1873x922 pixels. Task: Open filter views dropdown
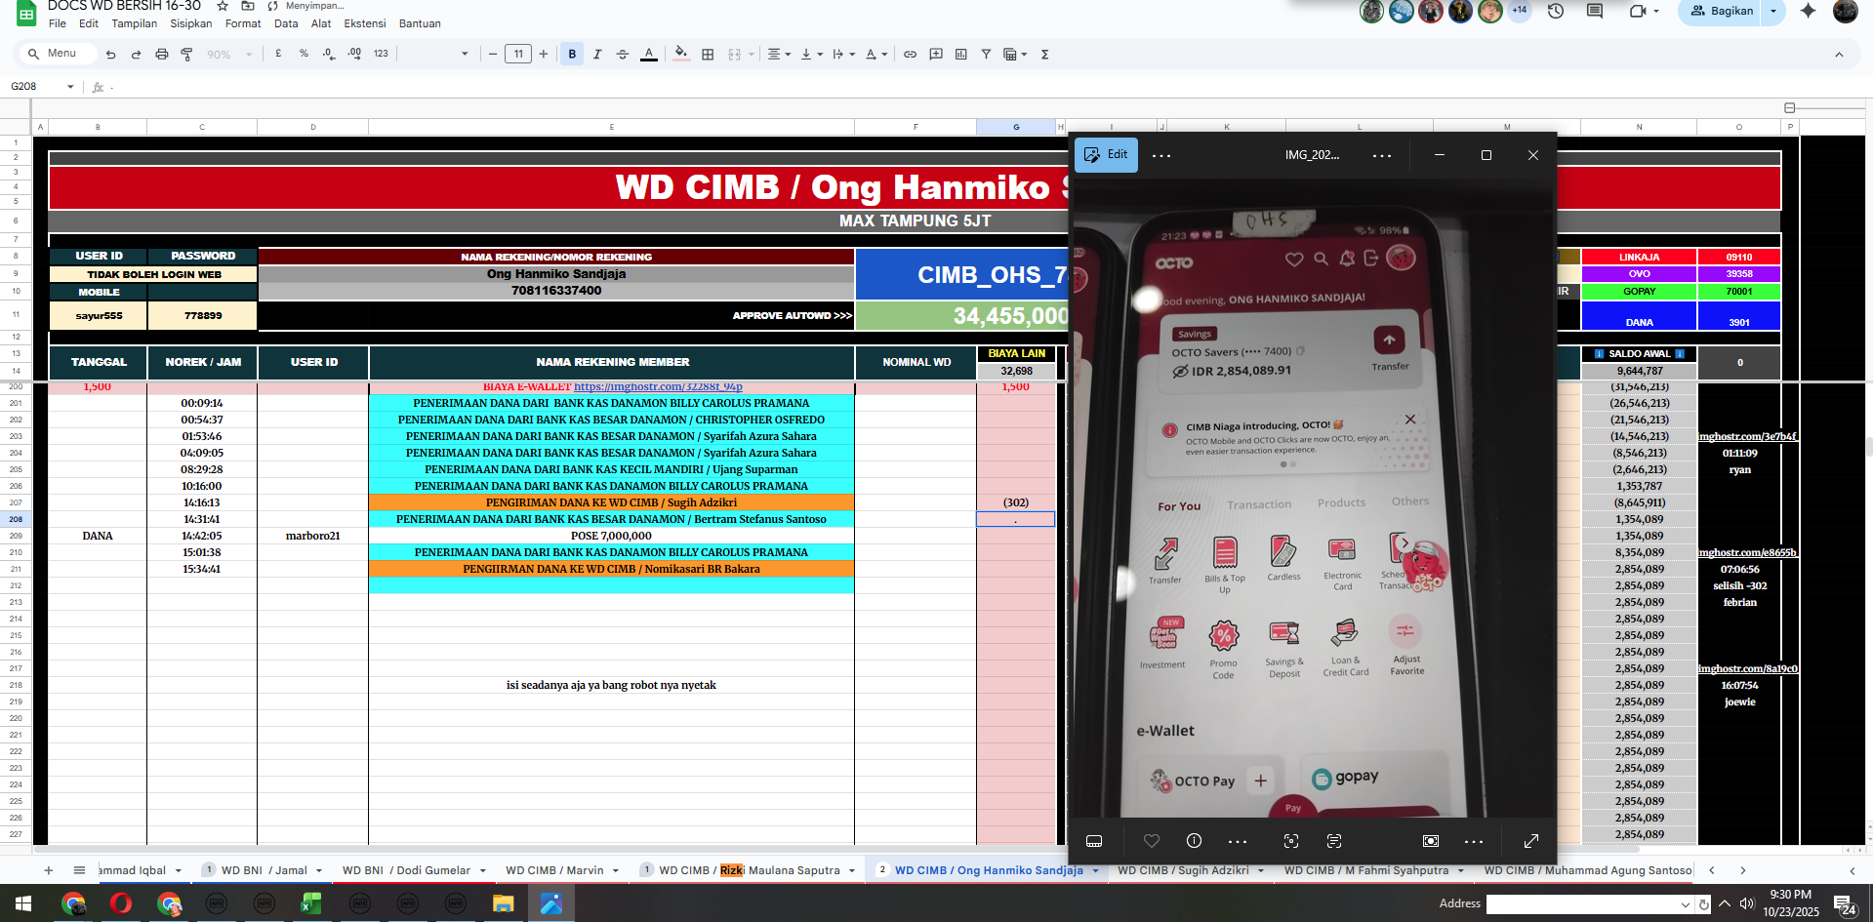(1015, 55)
